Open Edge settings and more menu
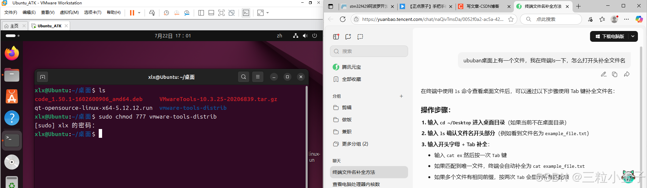The height and width of the screenshot is (188, 647). (x=626, y=19)
